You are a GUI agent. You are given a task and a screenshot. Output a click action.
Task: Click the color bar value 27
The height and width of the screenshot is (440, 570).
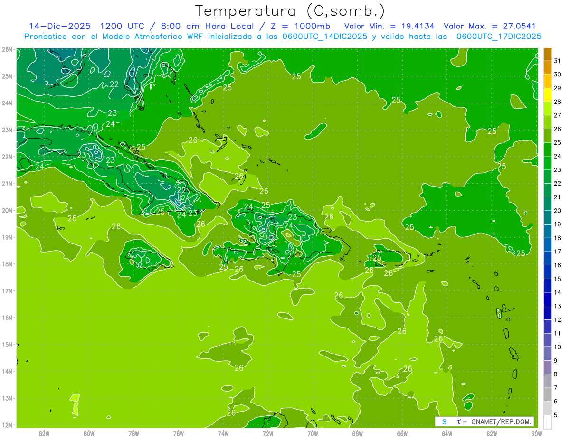(x=558, y=115)
